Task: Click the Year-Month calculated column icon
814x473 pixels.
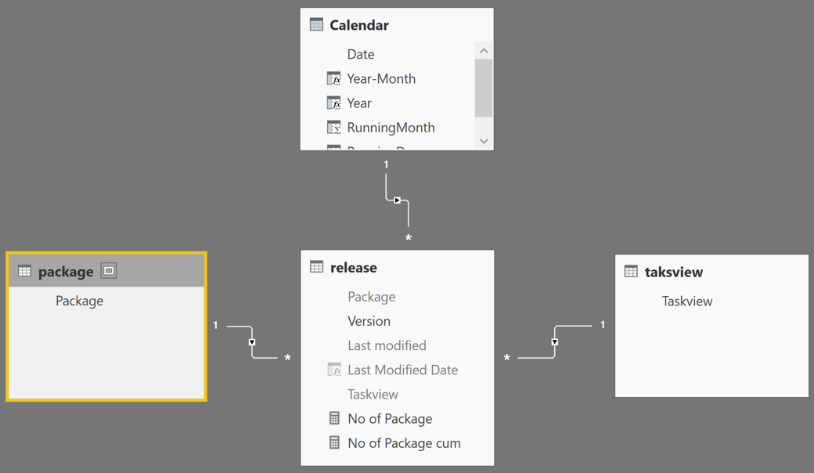Action: pos(333,78)
